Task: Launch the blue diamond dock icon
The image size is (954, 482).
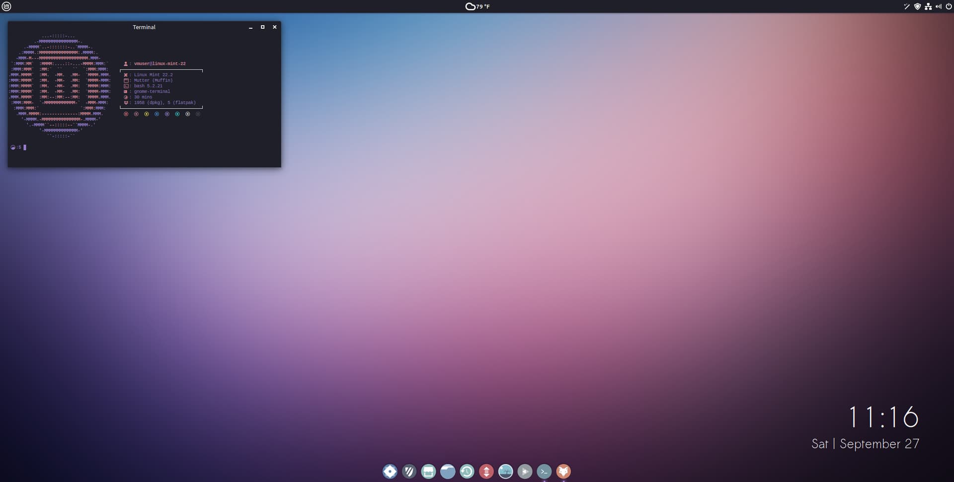Action: click(x=390, y=471)
